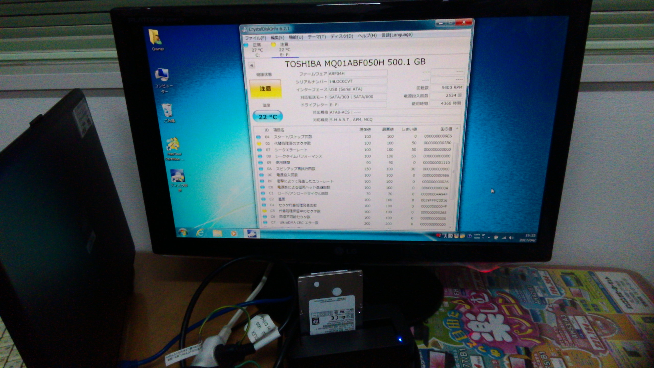
Task: Select the C: drive with 正常 status
Action: 255,50
